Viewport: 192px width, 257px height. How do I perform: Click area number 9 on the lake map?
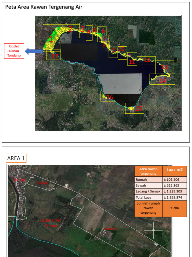114,50
